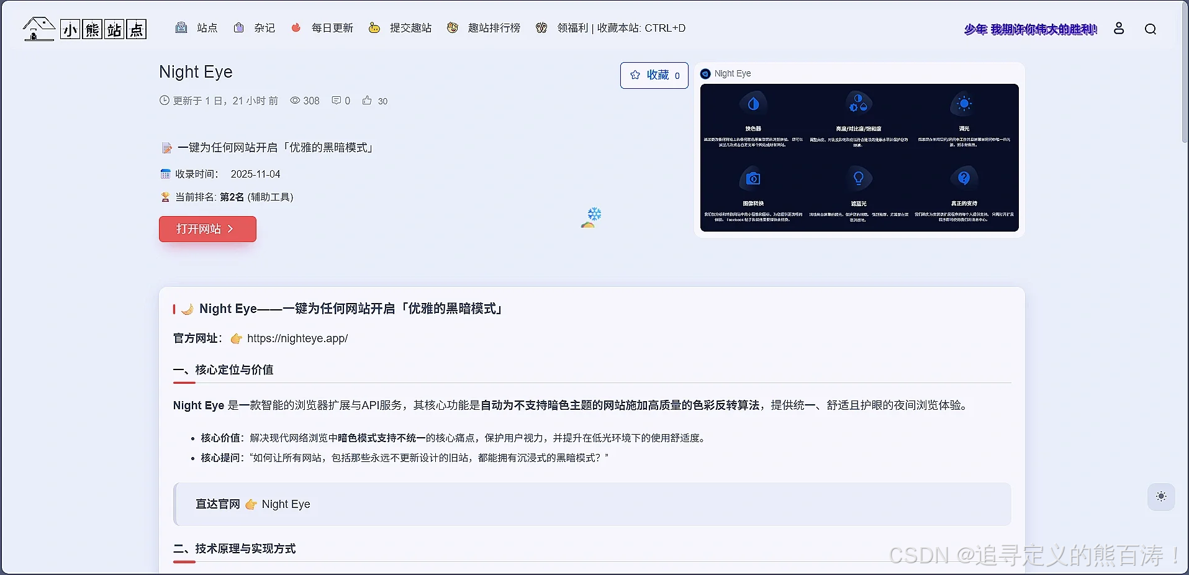The image size is (1189, 575).
Task: Click the 二、技术原理与实现方式 heading
Action: pos(235,549)
